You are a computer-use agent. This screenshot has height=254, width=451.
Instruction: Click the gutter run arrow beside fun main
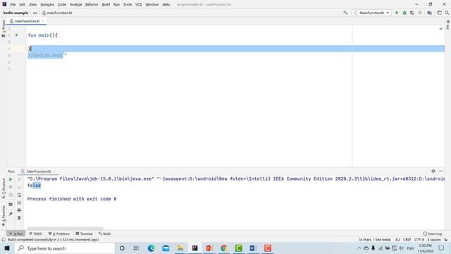pos(17,35)
